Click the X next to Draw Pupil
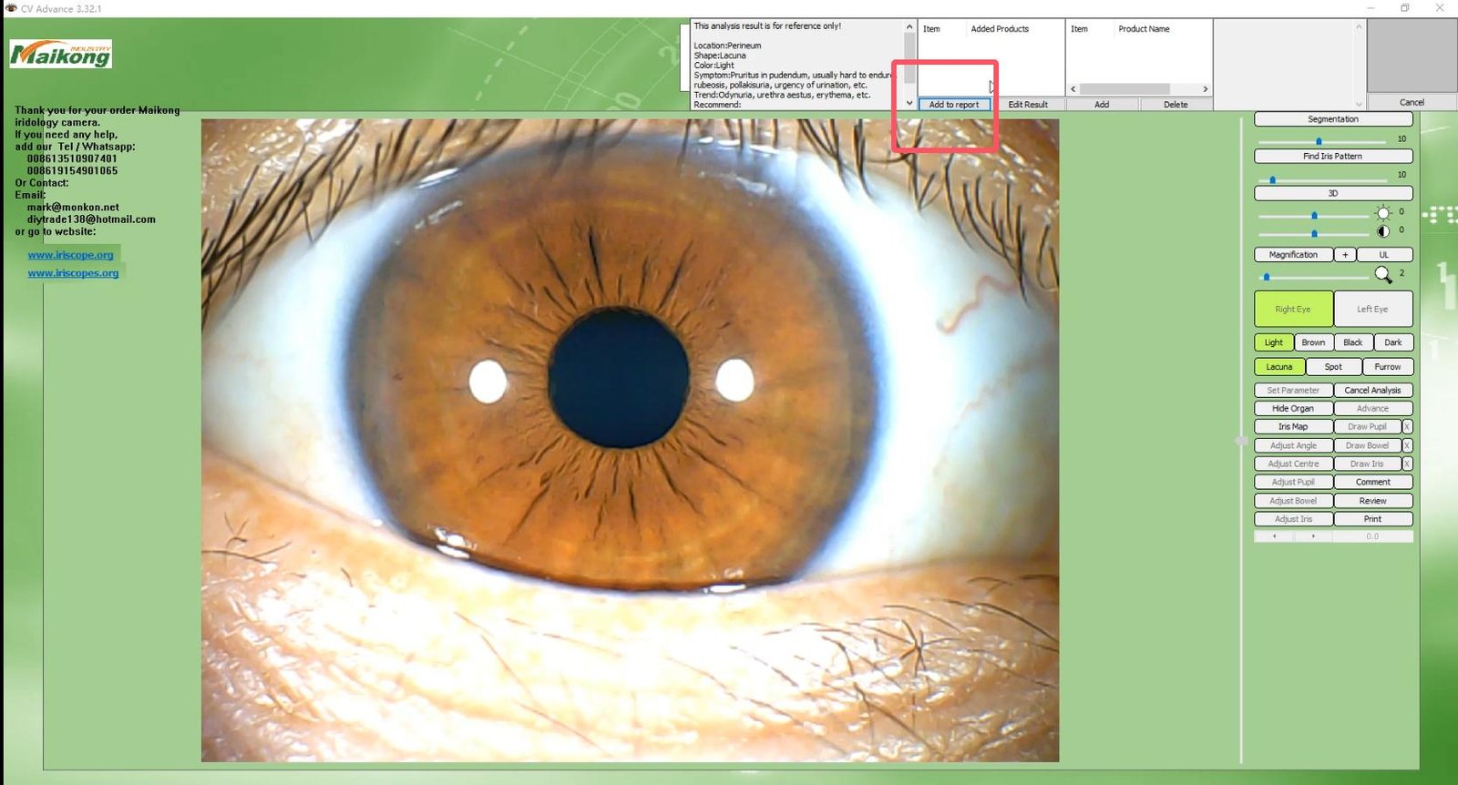The height and width of the screenshot is (785, 1458). point(1407,427)
